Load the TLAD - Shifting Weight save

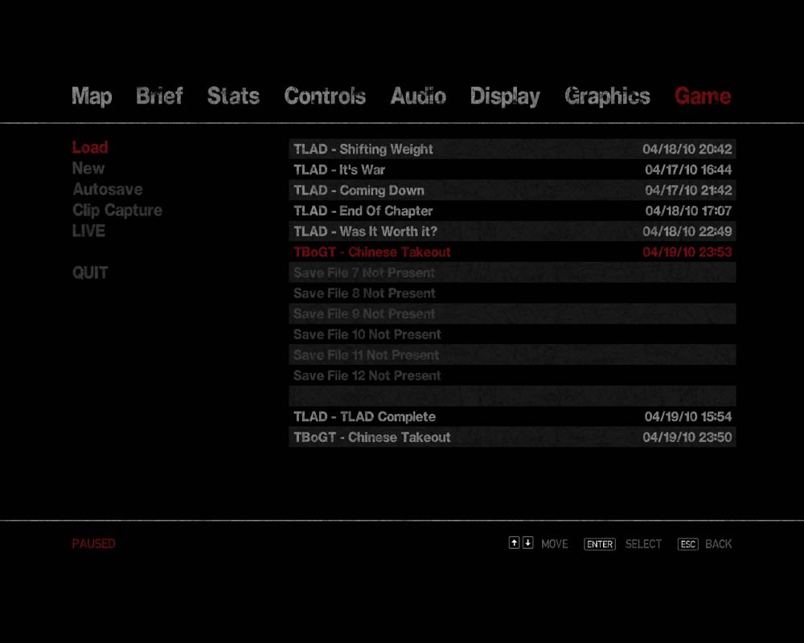(x=512, y=149)
